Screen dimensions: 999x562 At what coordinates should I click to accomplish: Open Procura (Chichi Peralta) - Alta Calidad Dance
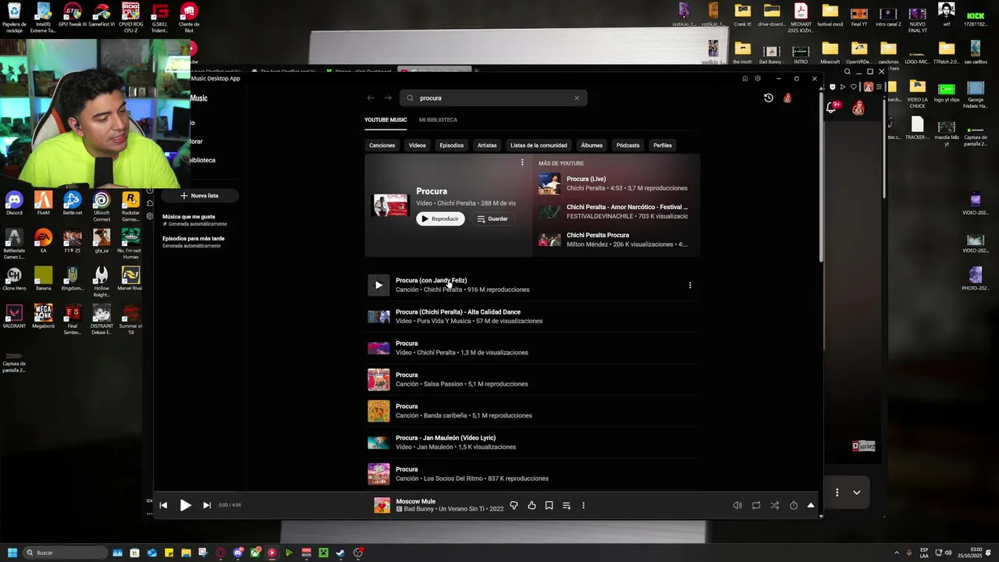531,316
